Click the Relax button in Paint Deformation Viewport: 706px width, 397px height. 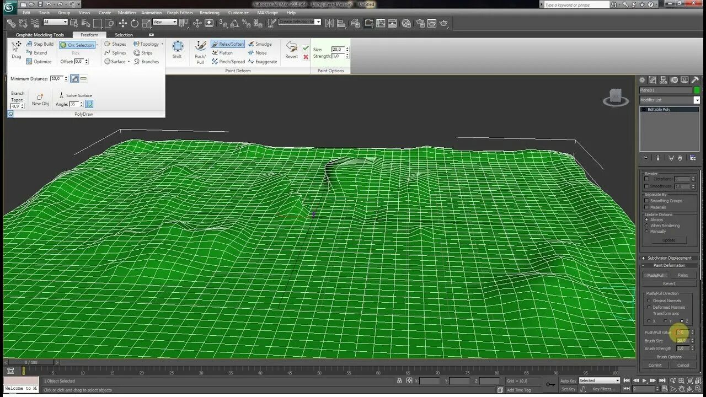(683, 275)
